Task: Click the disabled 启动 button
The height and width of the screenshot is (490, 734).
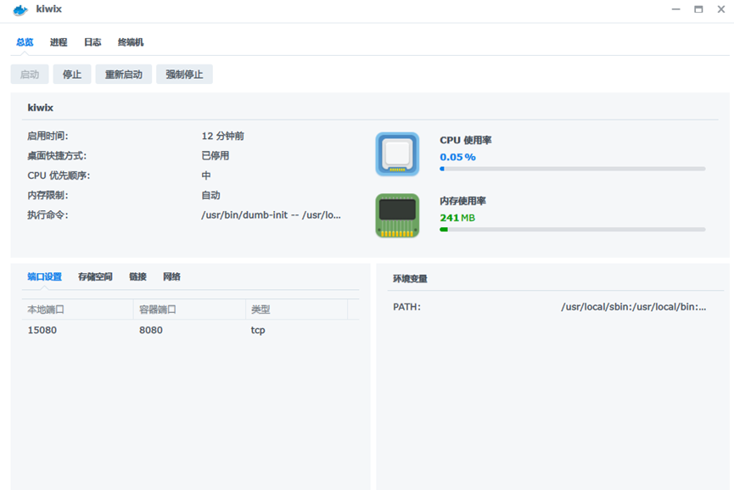Action: (x=30, y=75)
